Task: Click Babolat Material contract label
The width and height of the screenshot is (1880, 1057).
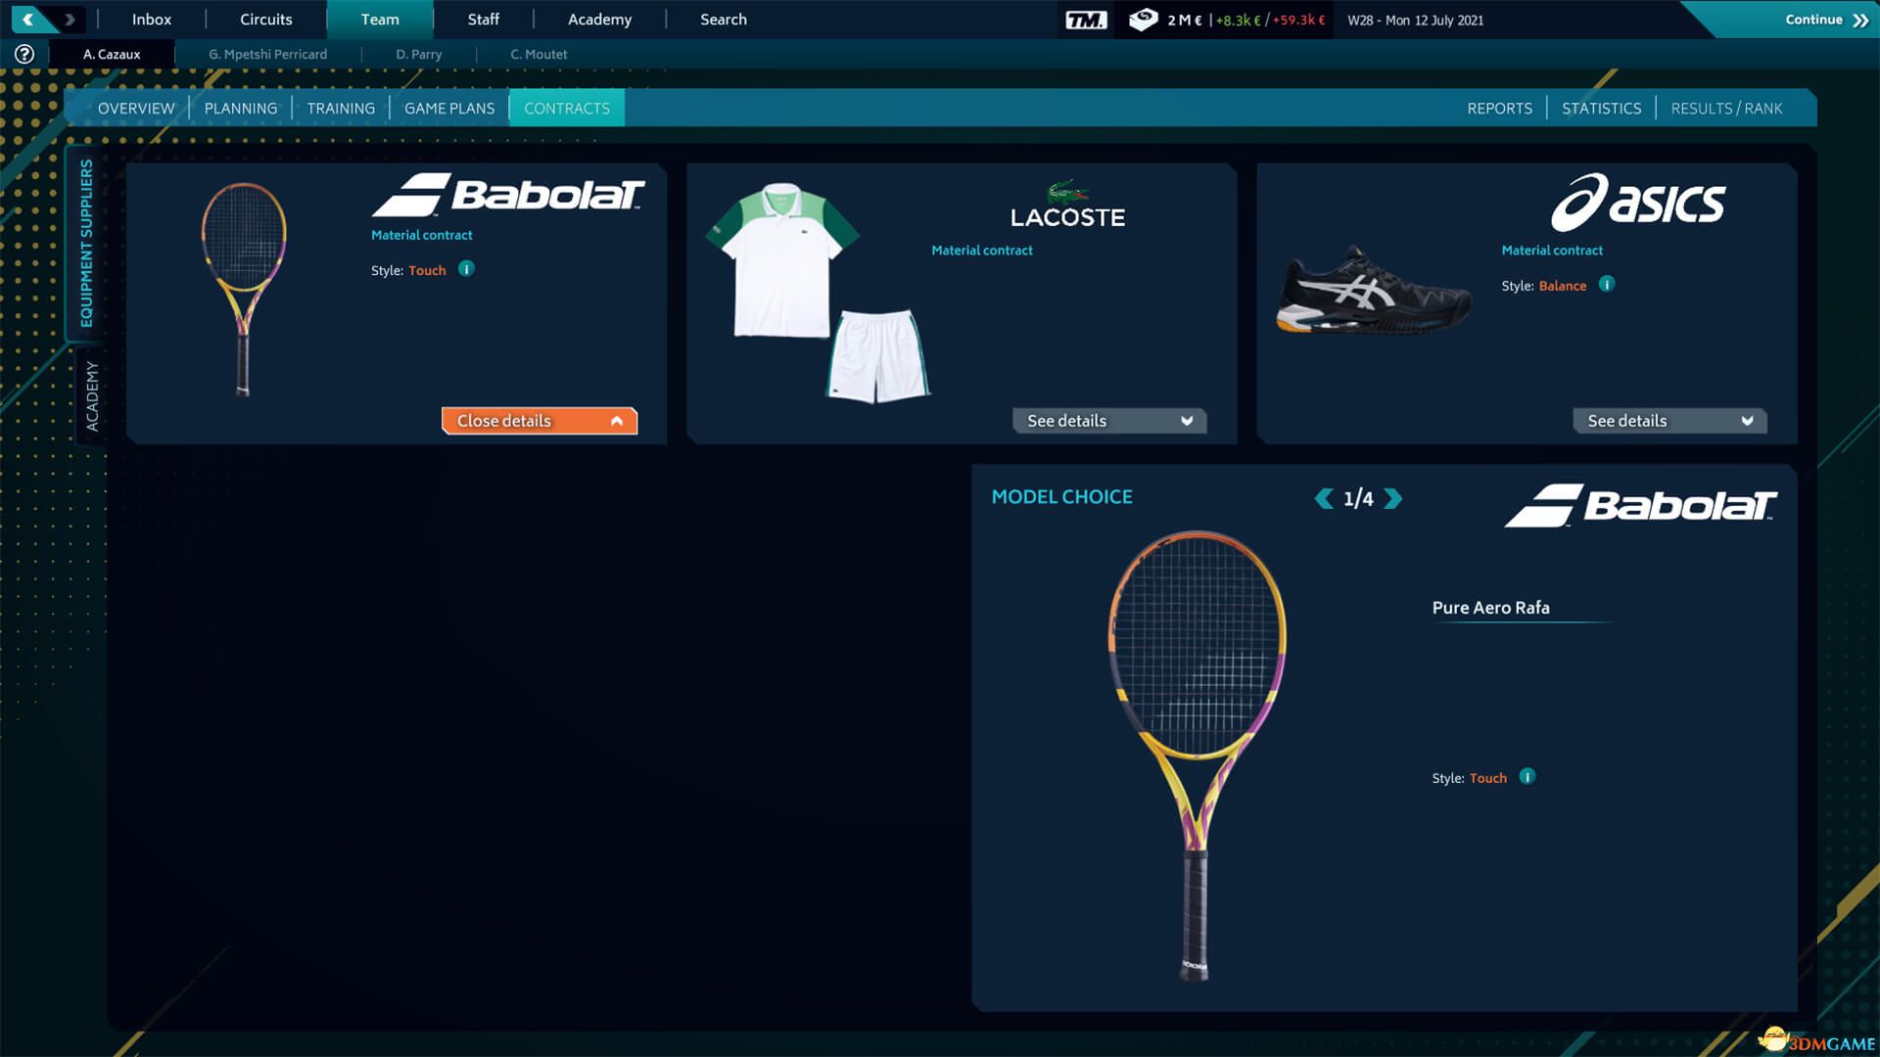Action: pos(421,235)
